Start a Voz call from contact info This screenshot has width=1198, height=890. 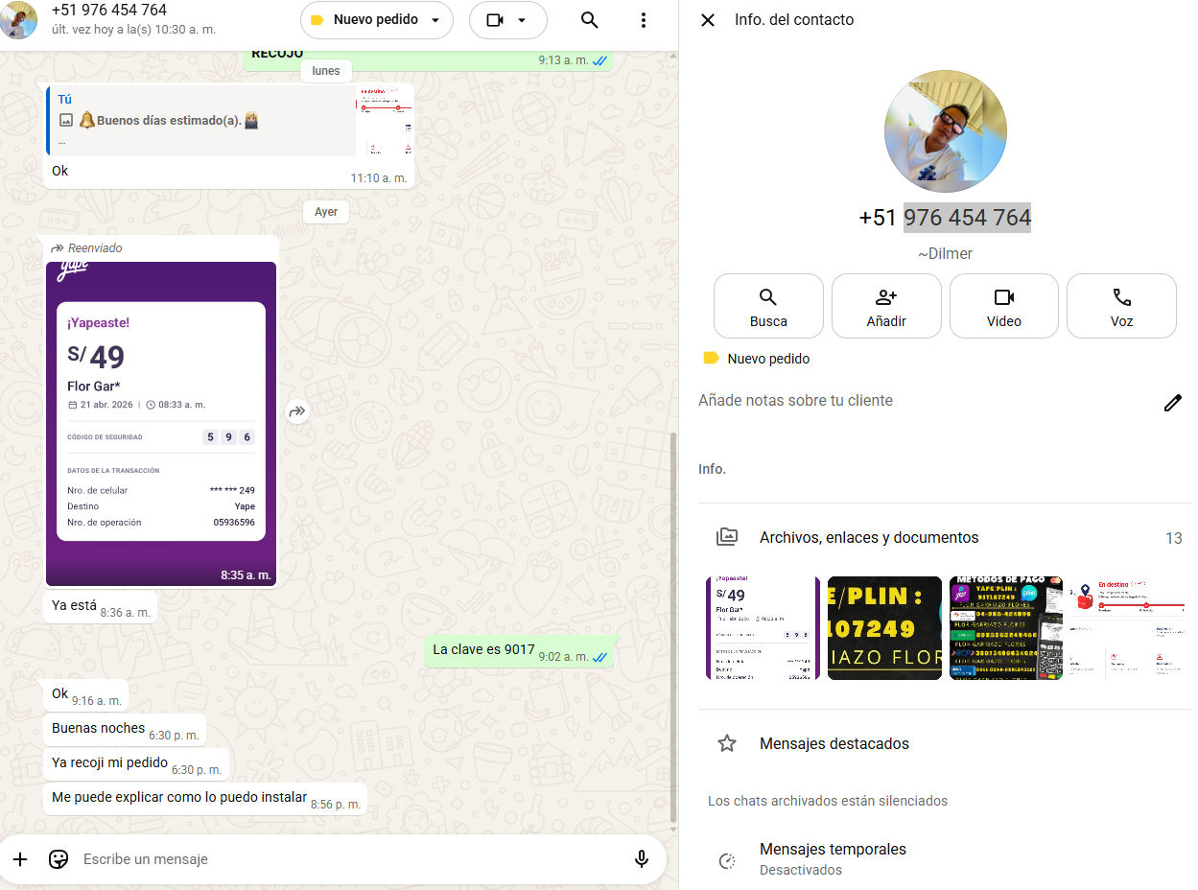tap(1121, 306)
